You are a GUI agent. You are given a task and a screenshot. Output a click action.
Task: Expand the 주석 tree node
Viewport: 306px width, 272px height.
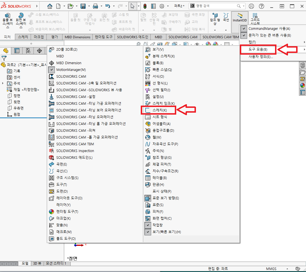pos(3,83)
